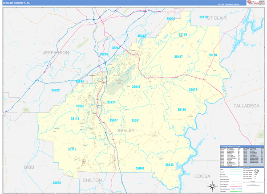This screenshot has width=267, height=194.
Task: Click the US Highways legend symbol
Action: [236, 186]
